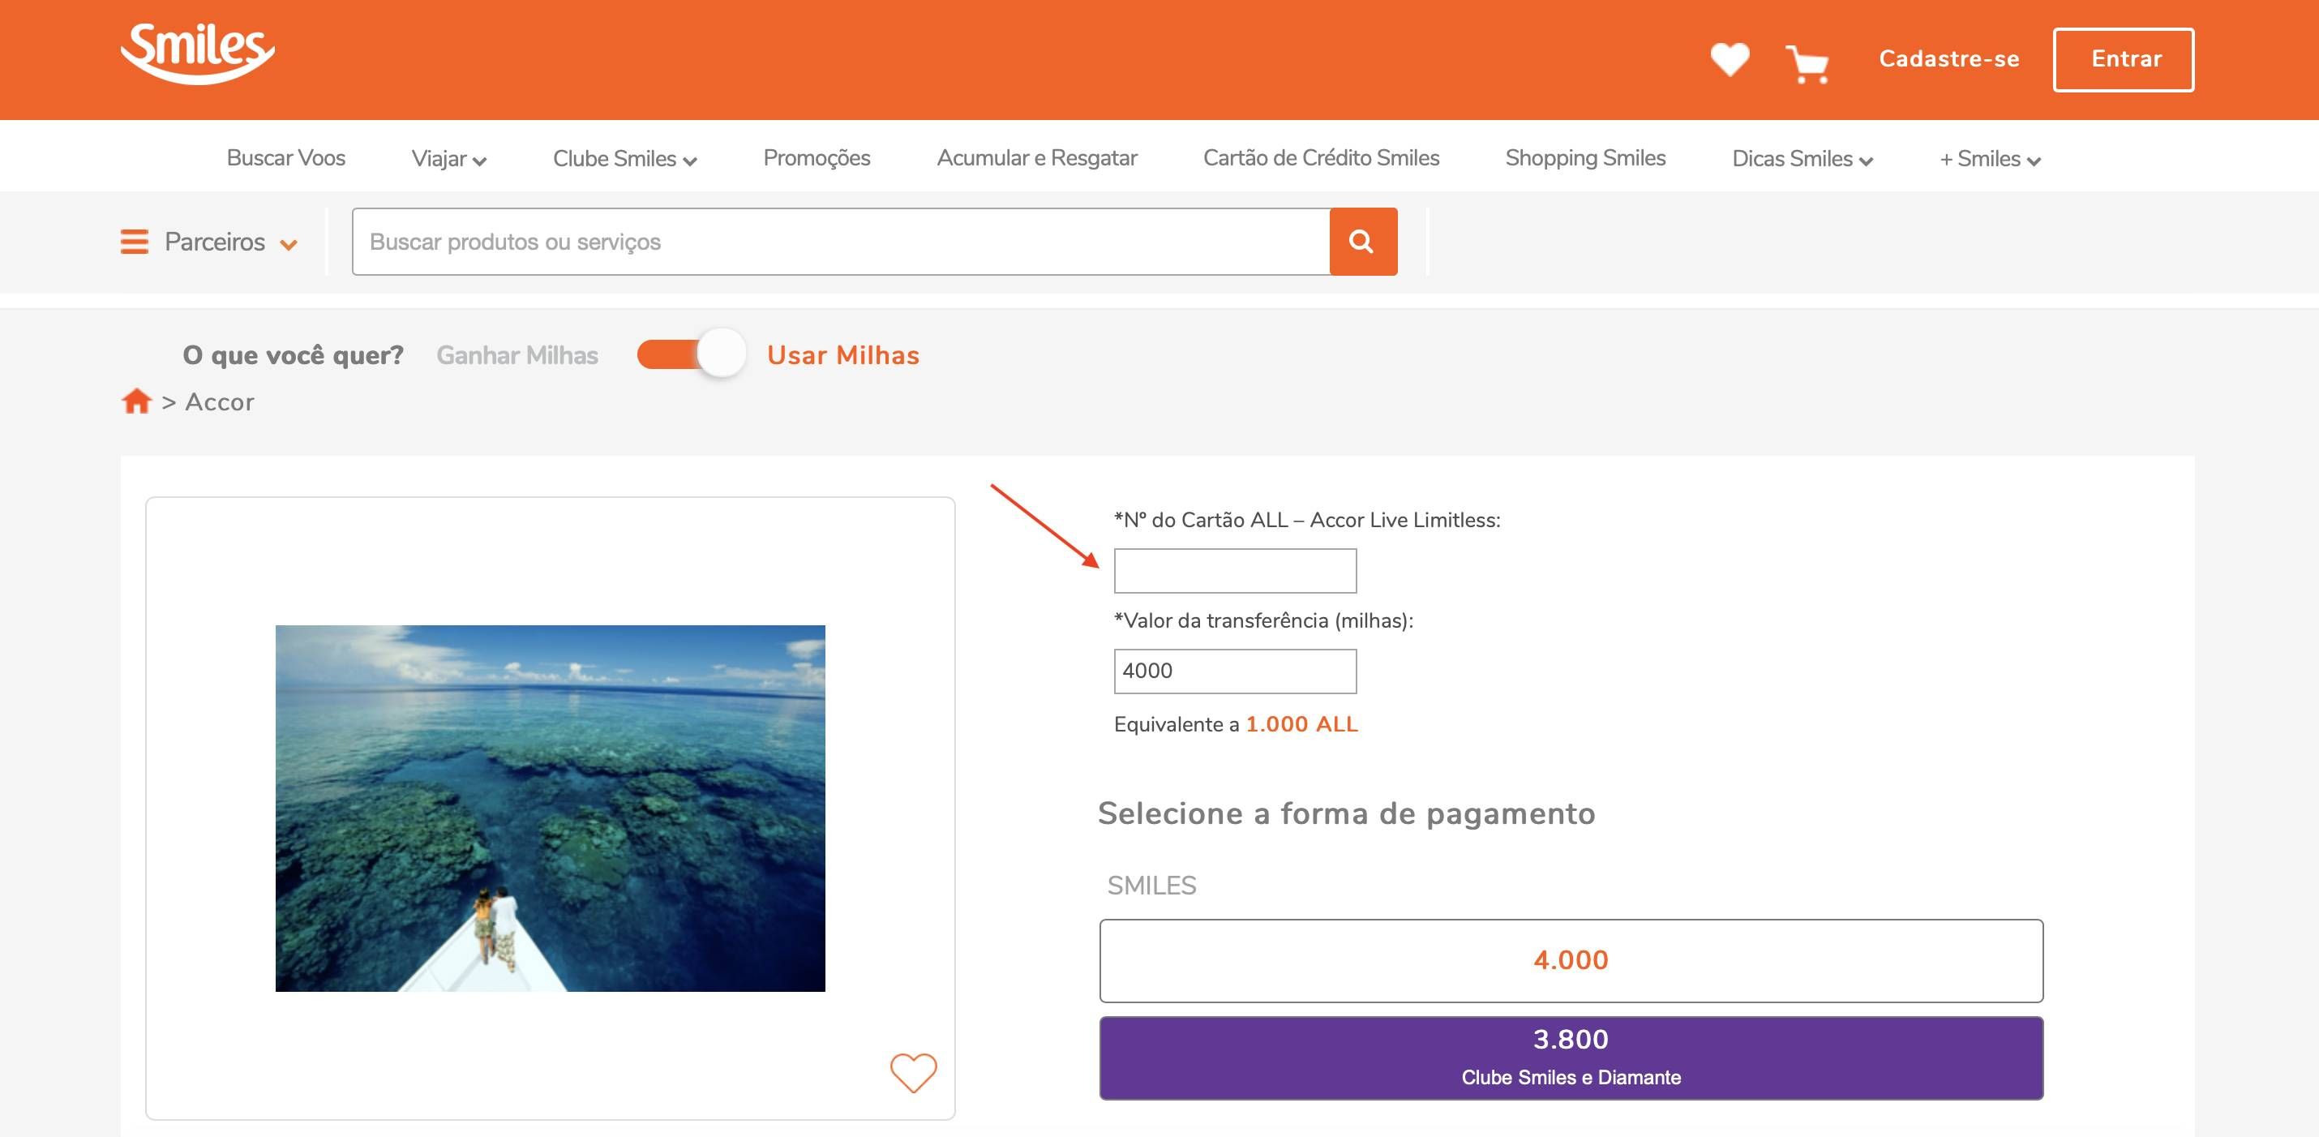This screenshot has width=2319, height=1137.
Task: Open Promoções menu item
Action: tap(817, 158)
